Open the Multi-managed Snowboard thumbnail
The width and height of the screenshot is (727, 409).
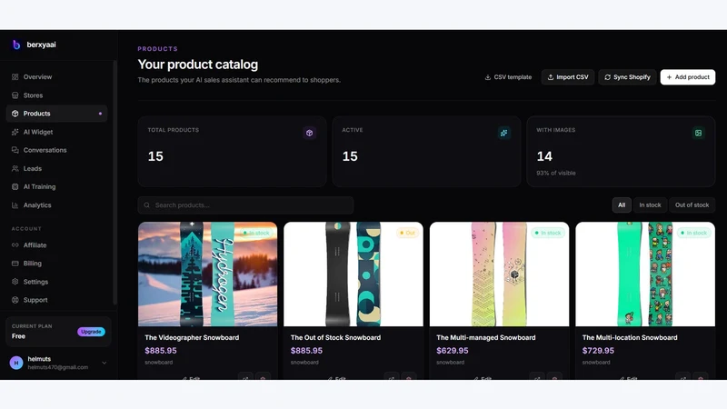[499, 274]
